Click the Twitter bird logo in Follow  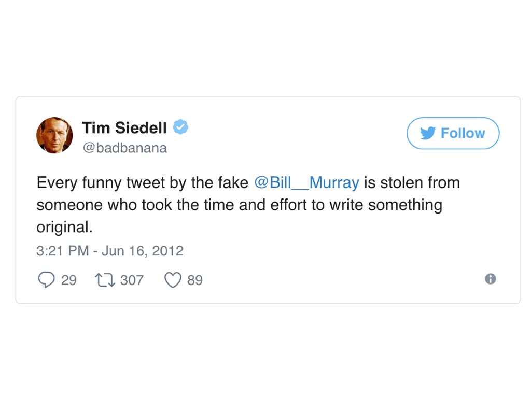(428, 133)
